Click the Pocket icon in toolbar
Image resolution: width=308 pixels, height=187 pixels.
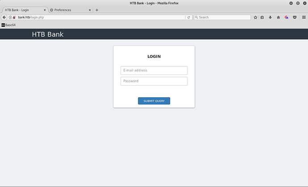click(x=295, y=17)
